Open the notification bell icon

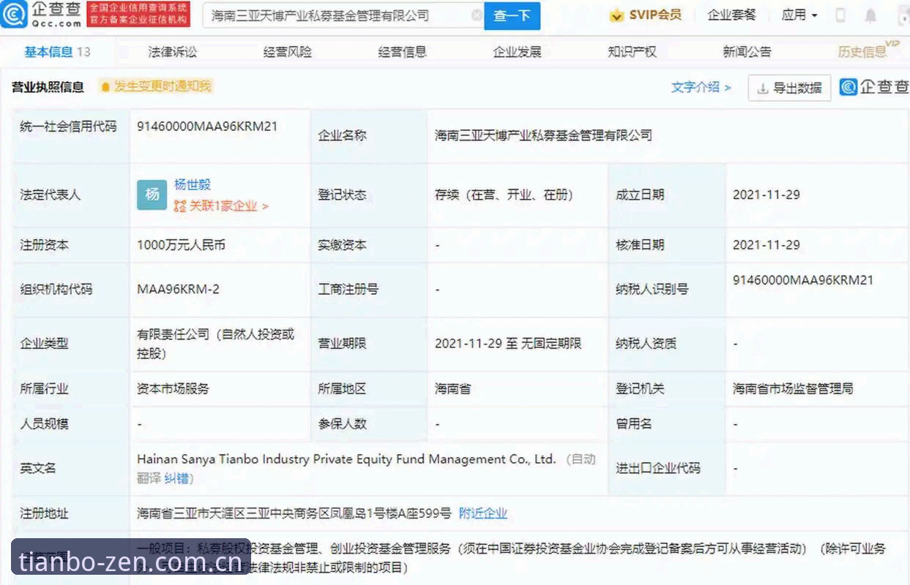[x=870, y=15]
